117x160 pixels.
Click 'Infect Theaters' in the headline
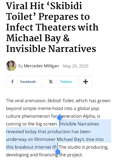(x=41, y=27)
